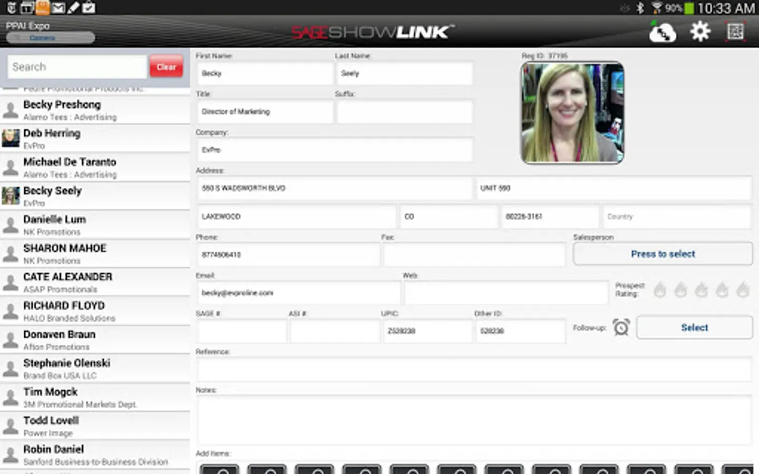Edit the state field CO
The image size is (759, 474).
(449, 216)
